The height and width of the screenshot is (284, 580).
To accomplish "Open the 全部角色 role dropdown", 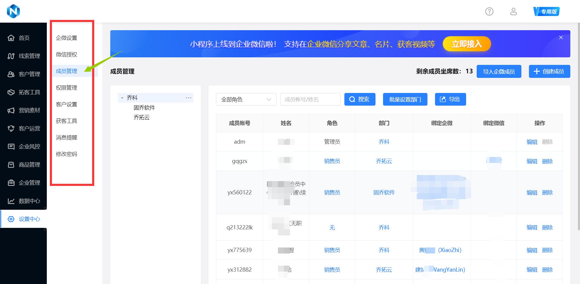I will [246, 99].
